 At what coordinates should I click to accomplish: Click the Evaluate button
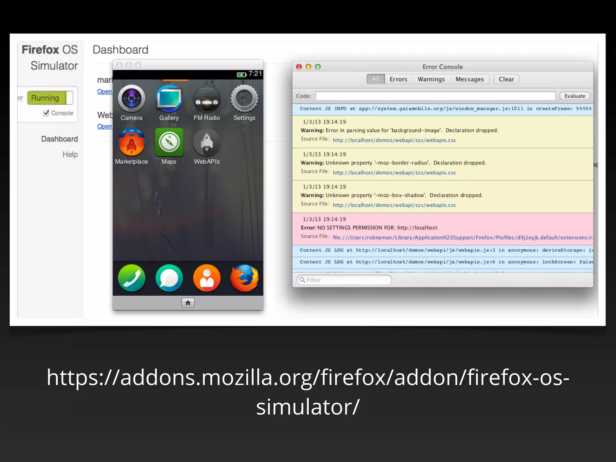[x=575, y=96]
